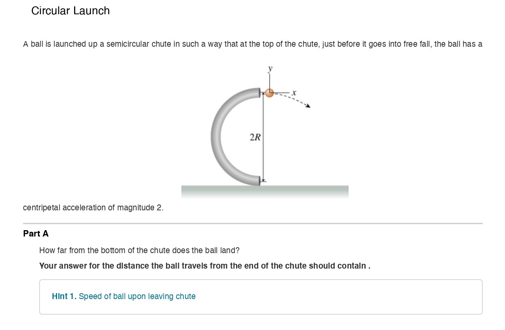The image size is (505, 330).
Task: Select the 'Circular Launch' title
Action: (x=71, y=11)
